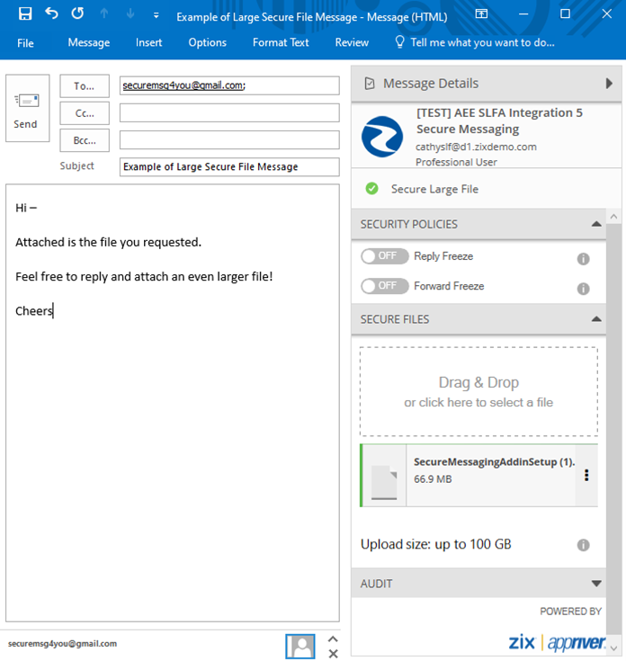The height and width of the screenshot is (661, 626).
Task: Switch to the Insert tab
Action: [x=148, y=42]
